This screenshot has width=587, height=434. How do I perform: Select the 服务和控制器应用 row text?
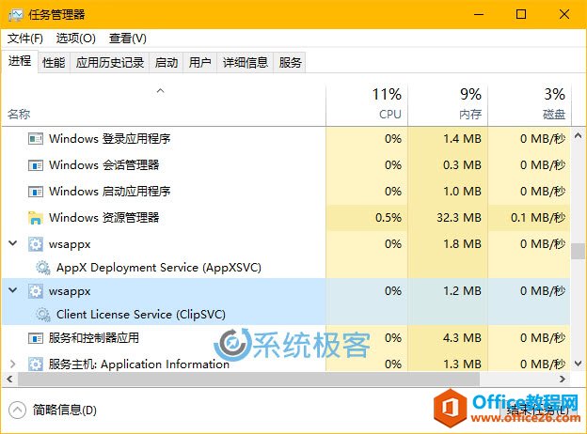pyautogui.click(x=94, y=338)
